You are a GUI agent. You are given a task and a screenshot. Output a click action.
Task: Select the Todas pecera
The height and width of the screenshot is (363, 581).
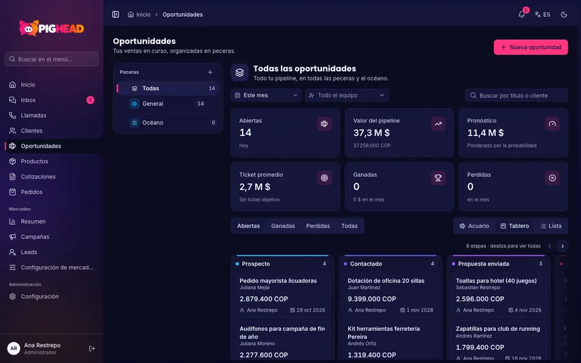[x=168, y=88]
